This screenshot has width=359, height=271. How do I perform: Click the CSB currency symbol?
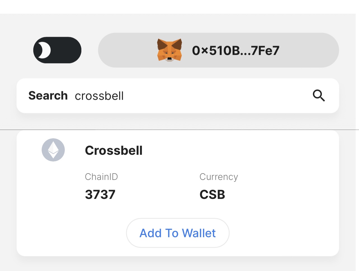coord(212,195)
